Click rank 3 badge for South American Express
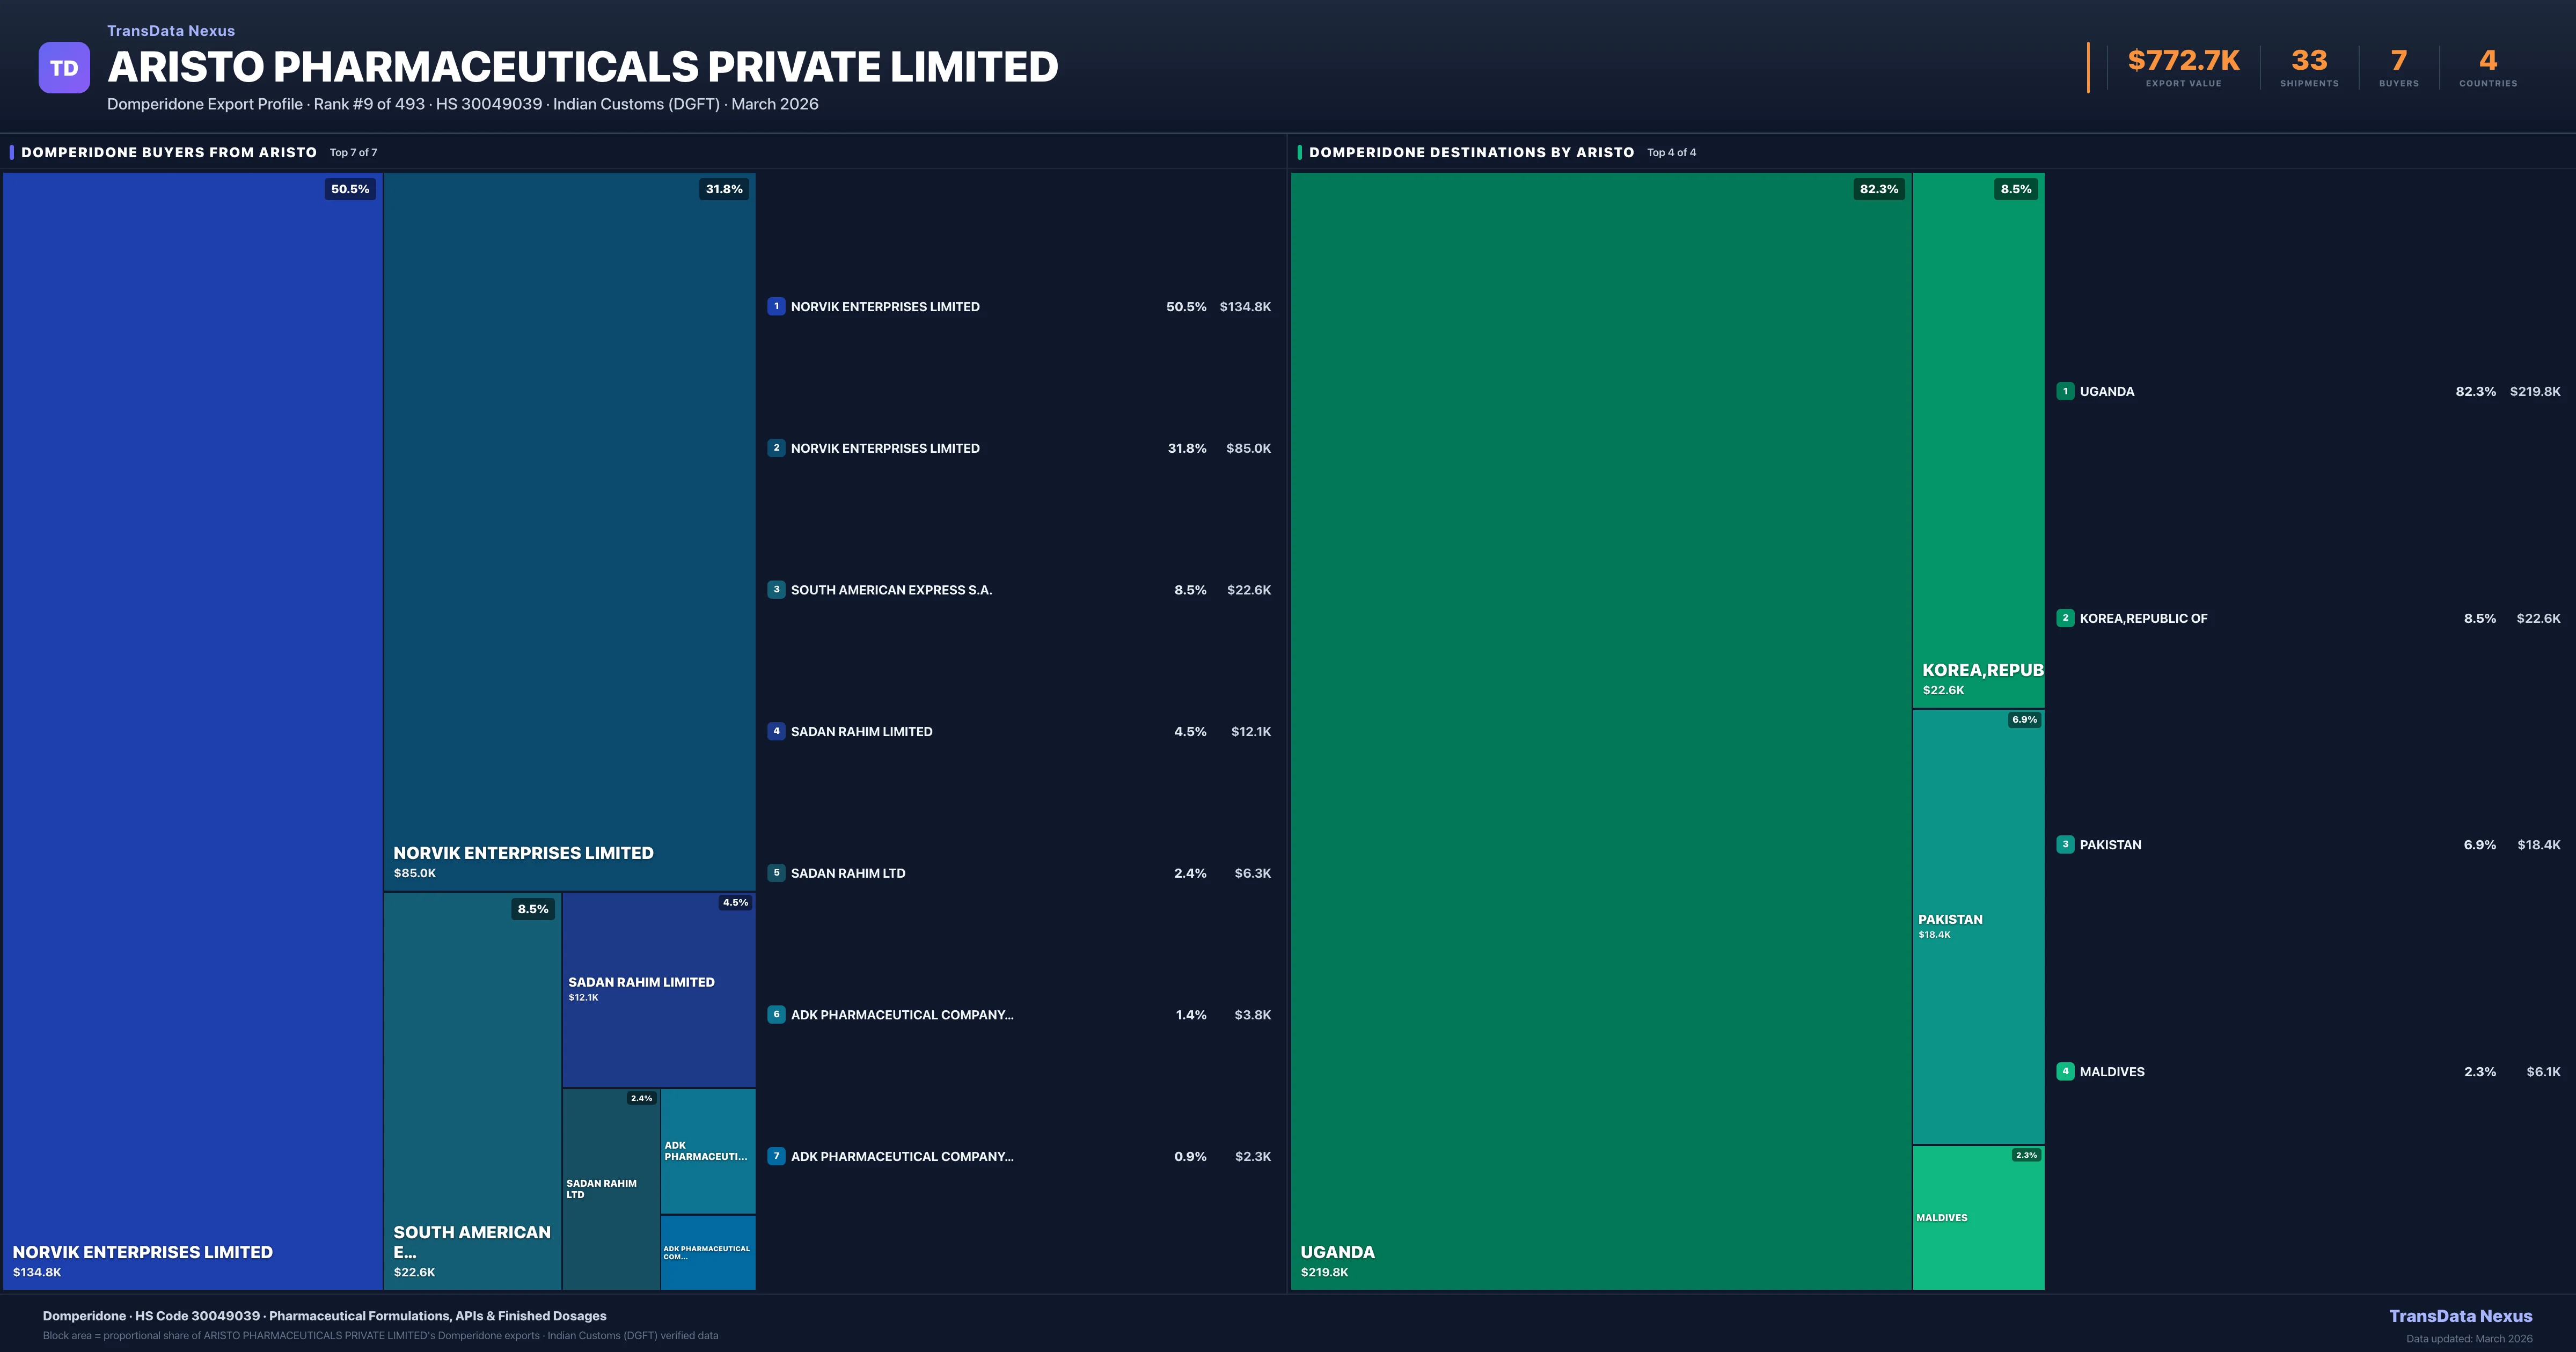Screen dimensions: 2576x1352 (776, 590)
